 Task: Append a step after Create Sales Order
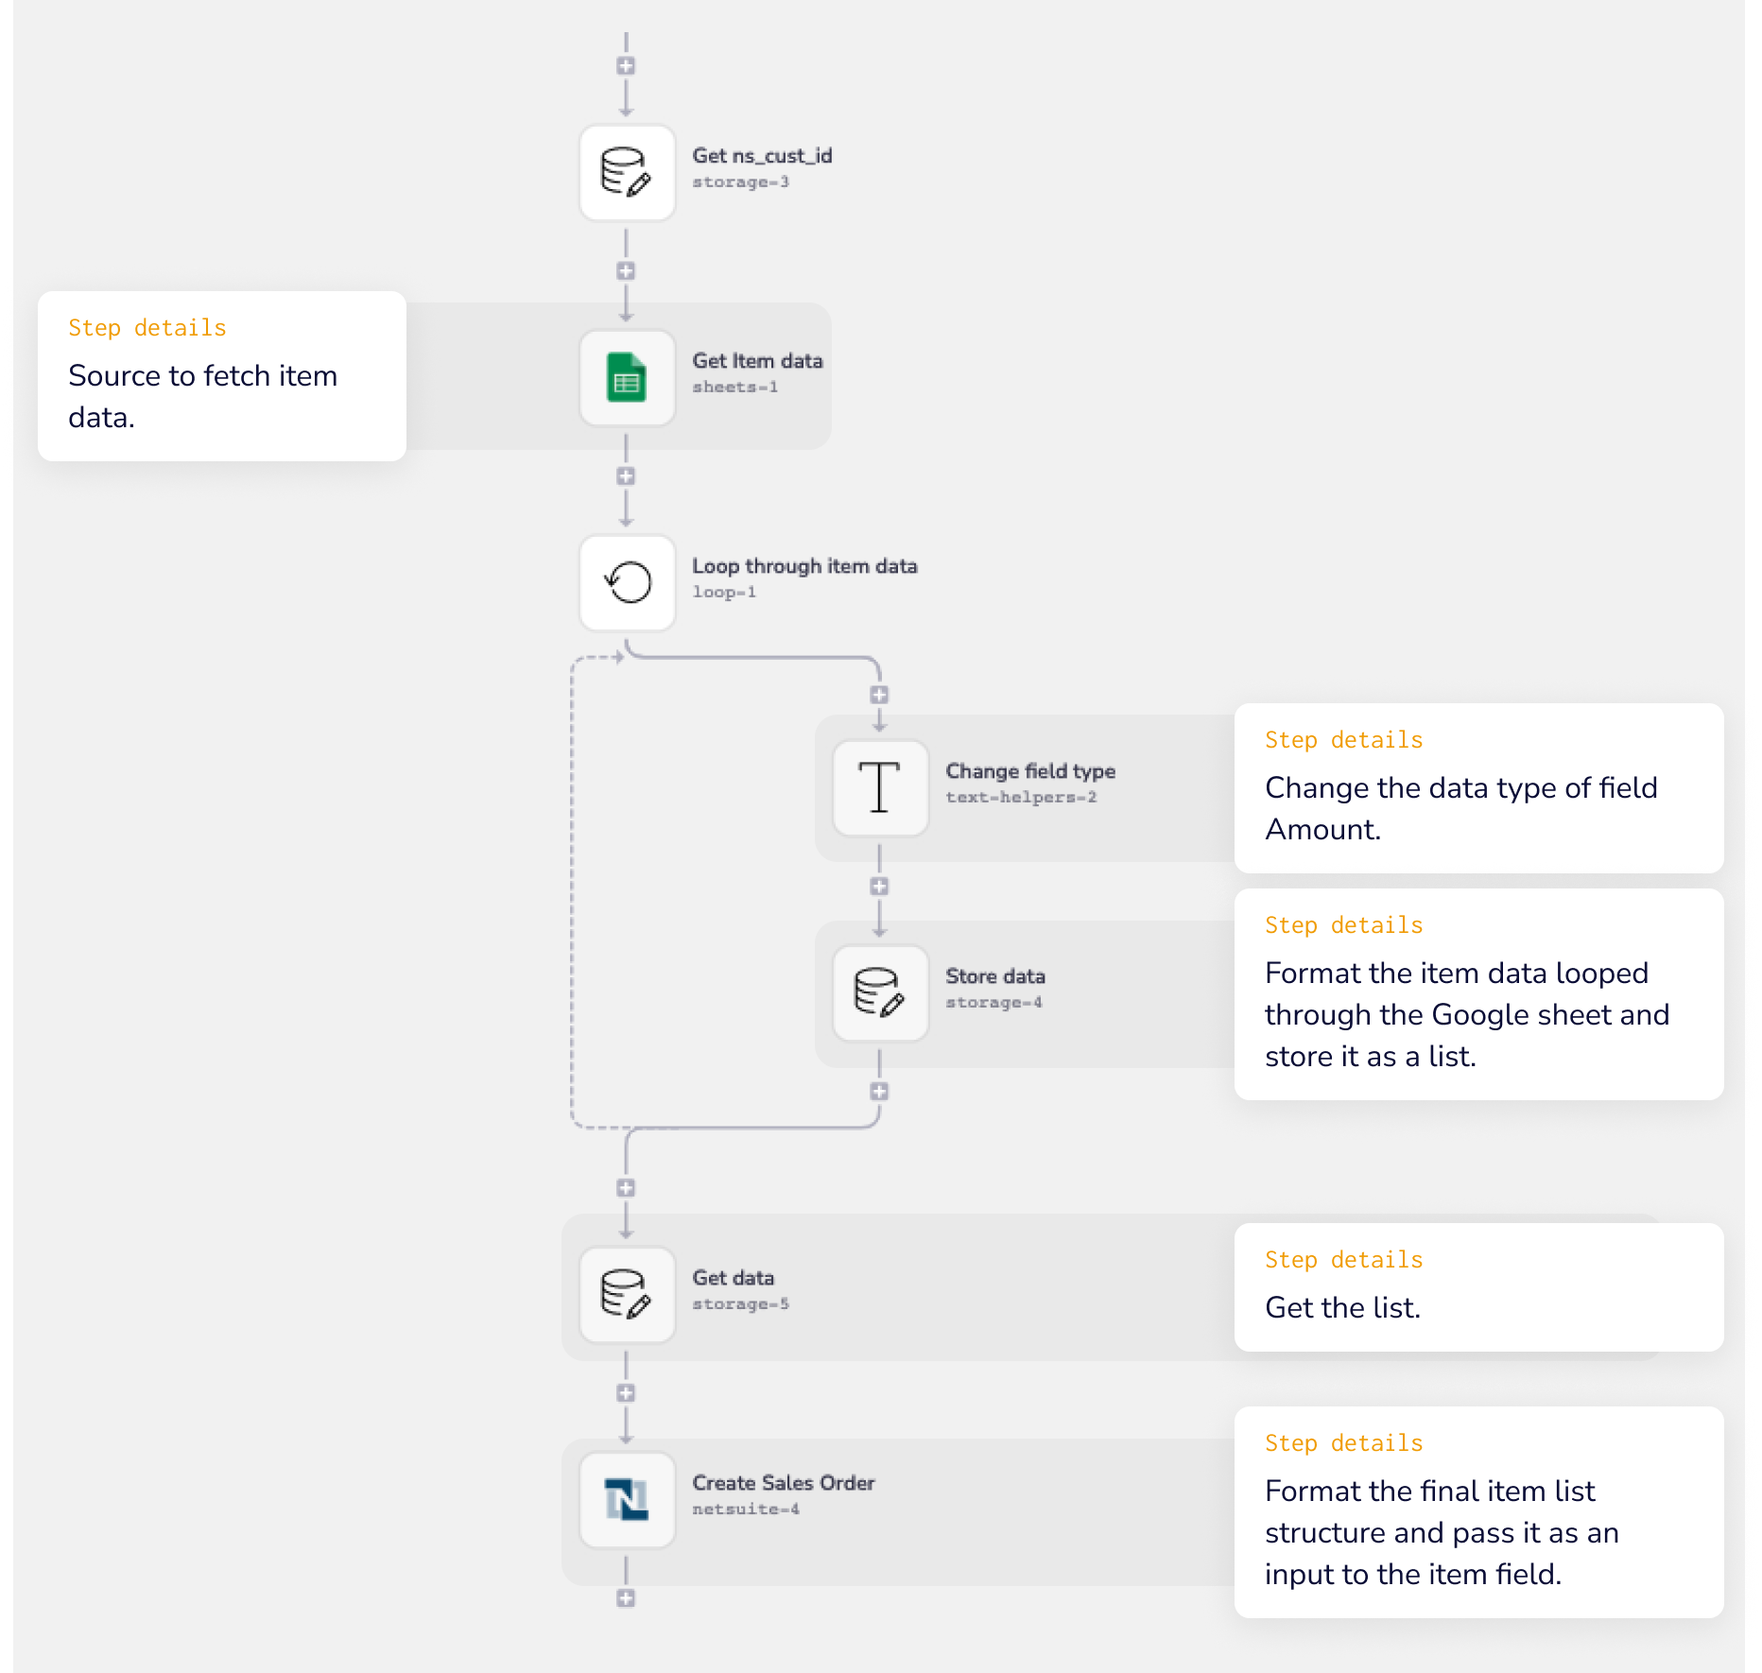(626, 1598)
